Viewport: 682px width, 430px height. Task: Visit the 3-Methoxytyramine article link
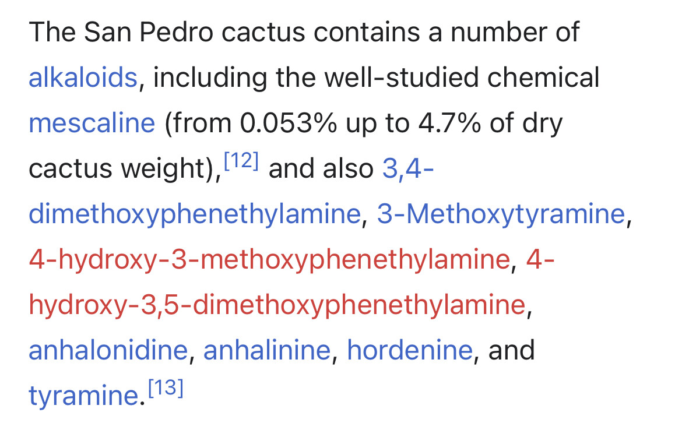tap(501, 213)
